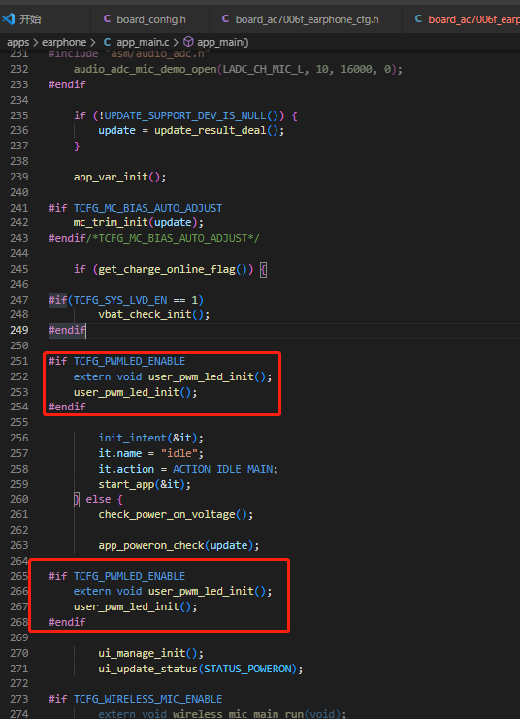520x719 pixels.
Task: Click the VS Code logo on 开始 tab
Action: pyautogui.click(x=9, y=18)
